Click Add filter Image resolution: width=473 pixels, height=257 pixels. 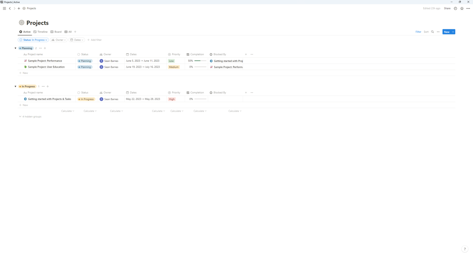pyautogui.click(x=94, y=40)
